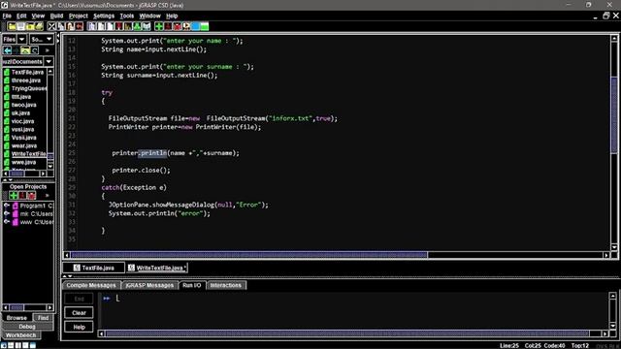Select wear.java in the file list
Image resolution: width=621 pixels, height=349 pixels.
tap(24, 146)
